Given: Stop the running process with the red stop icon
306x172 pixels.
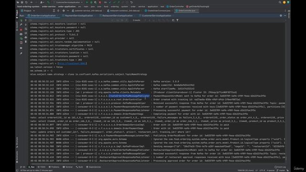Looking at the screenshot, I should [21, 30].
